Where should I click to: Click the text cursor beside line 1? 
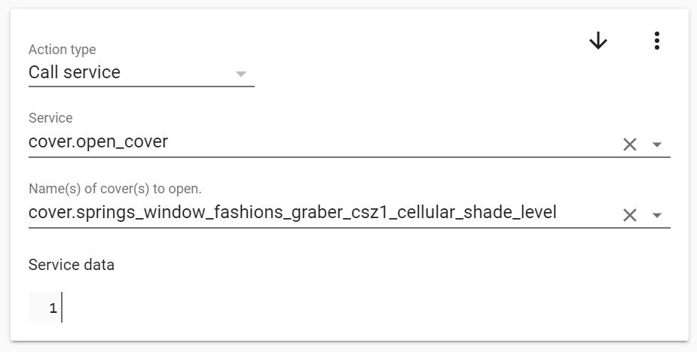[x=62, y=307]
